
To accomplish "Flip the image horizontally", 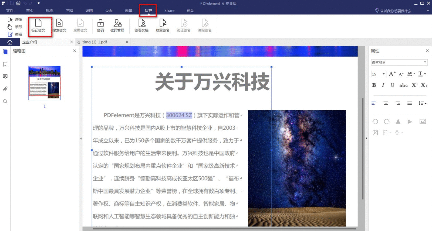I will point(398,122).
